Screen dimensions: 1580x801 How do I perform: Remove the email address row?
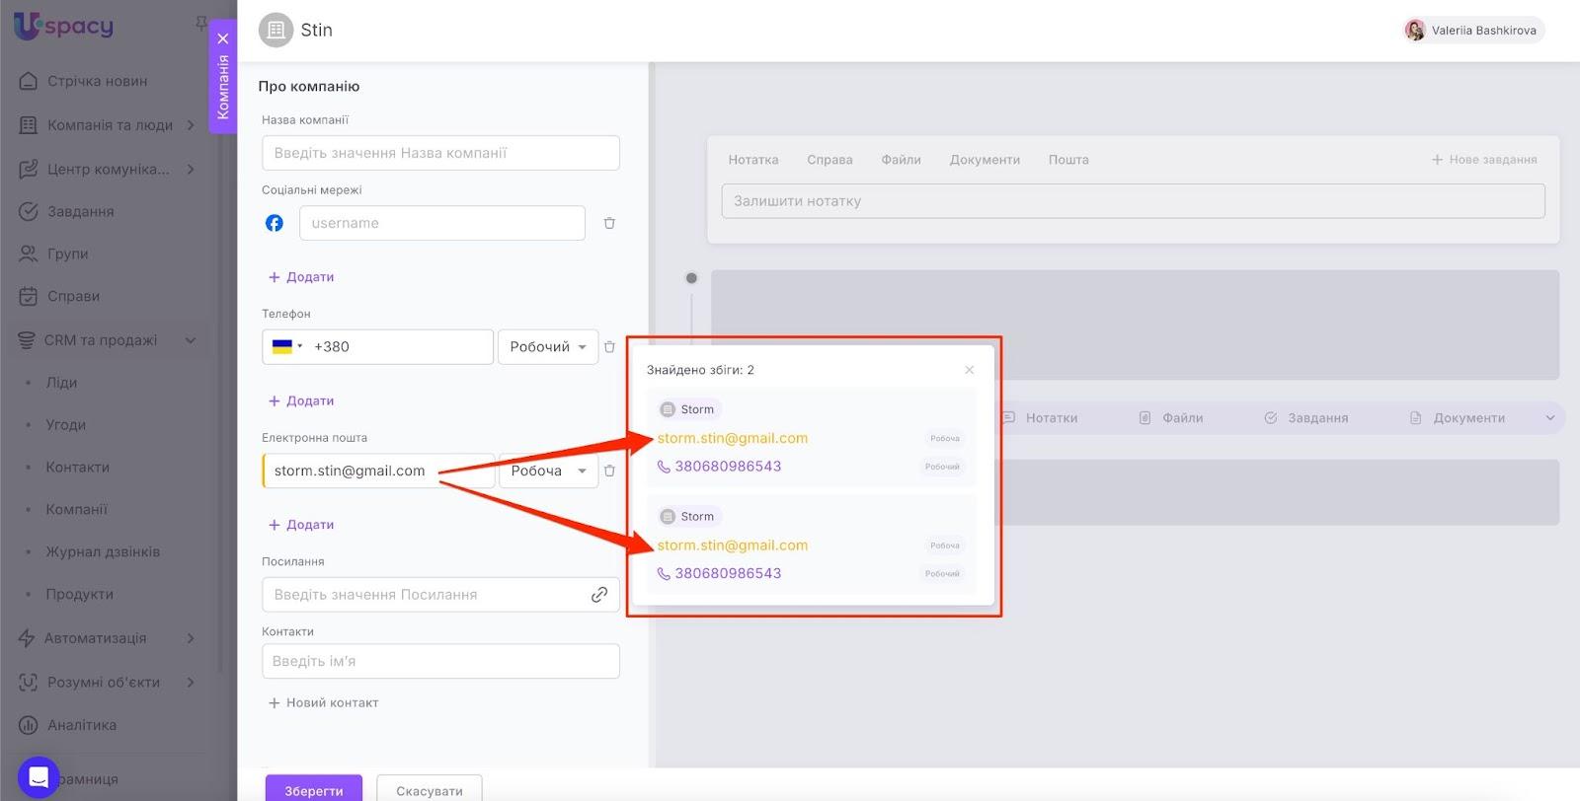(609, 471)
